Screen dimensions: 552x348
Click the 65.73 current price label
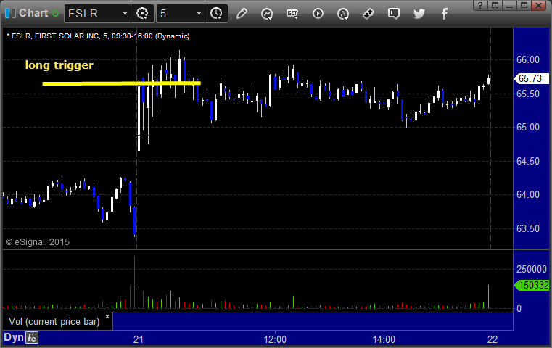coord(530,78)
